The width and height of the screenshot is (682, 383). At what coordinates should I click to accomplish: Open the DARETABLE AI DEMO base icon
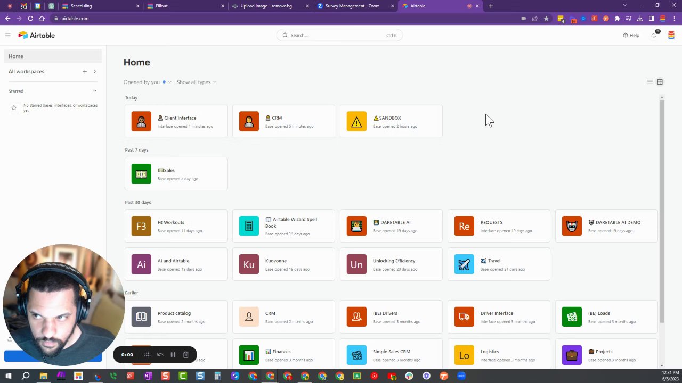[572, 226]
